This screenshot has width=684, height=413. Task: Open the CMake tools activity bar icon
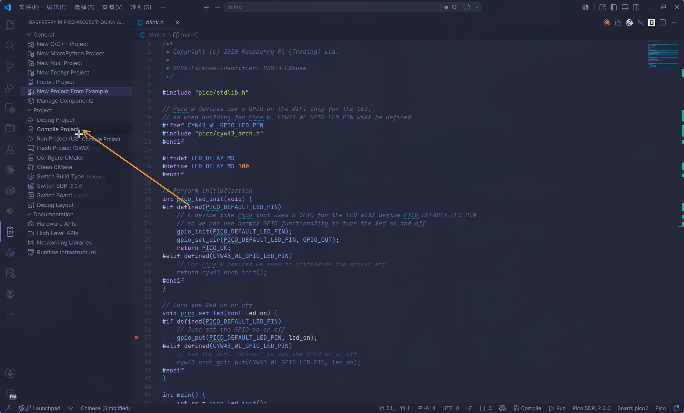10,252
